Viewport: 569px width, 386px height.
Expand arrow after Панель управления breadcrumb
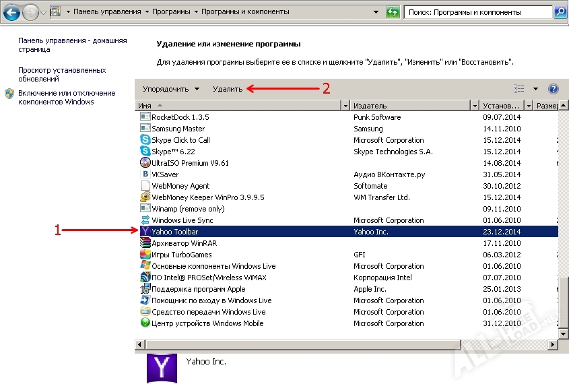pos(147,11)
